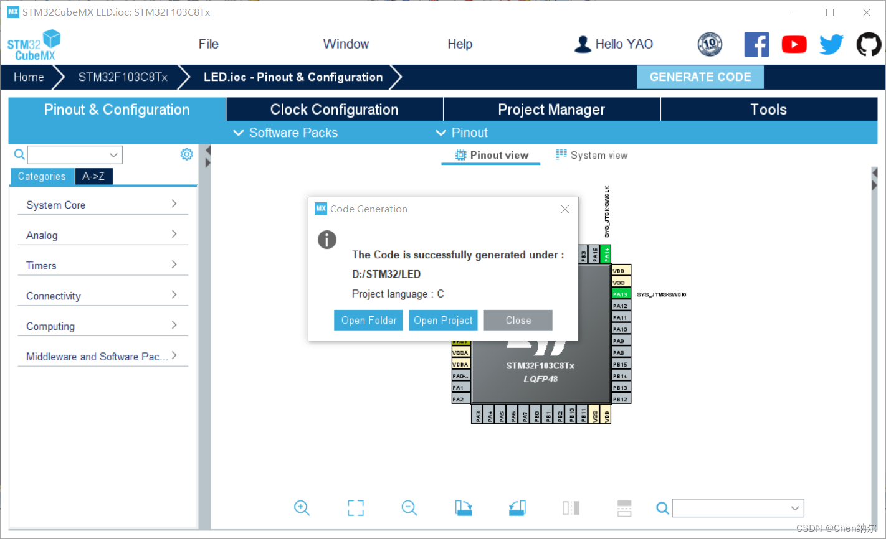Open the category search combo box

tap(75, 155)
